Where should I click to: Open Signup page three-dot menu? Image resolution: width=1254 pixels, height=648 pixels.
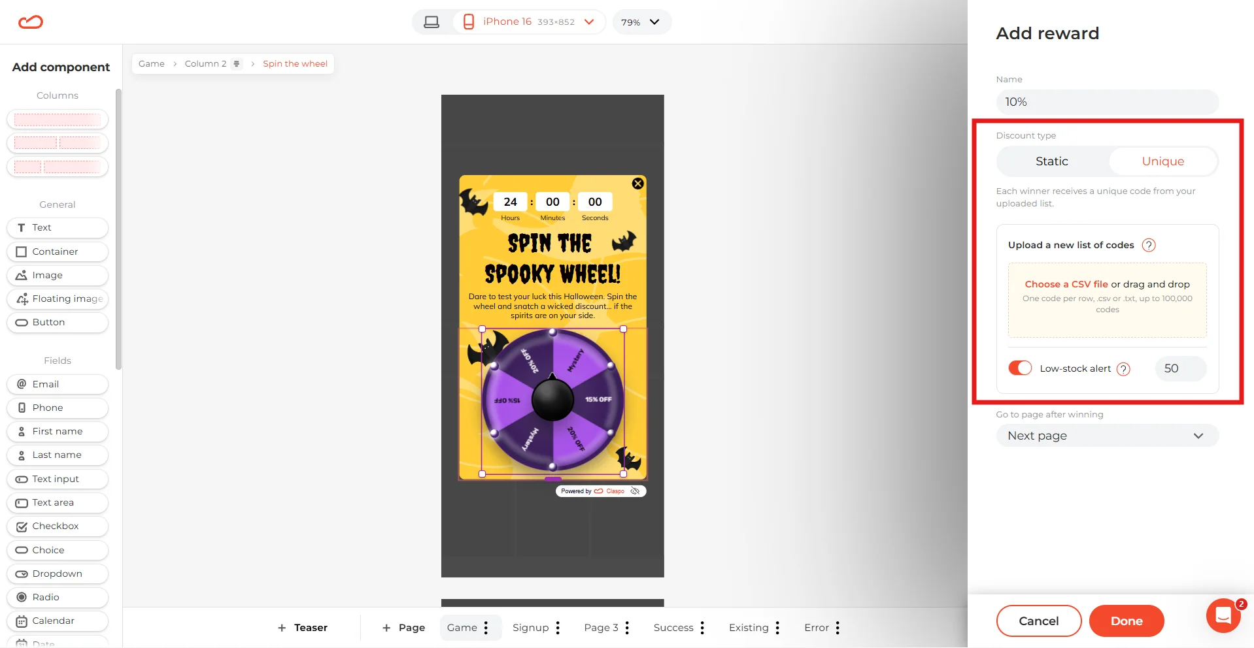point(558,628)
